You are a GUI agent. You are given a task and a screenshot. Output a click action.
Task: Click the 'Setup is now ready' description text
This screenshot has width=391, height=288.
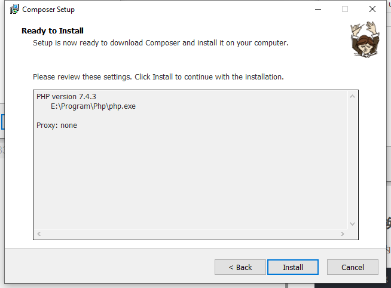coord(160,43)
